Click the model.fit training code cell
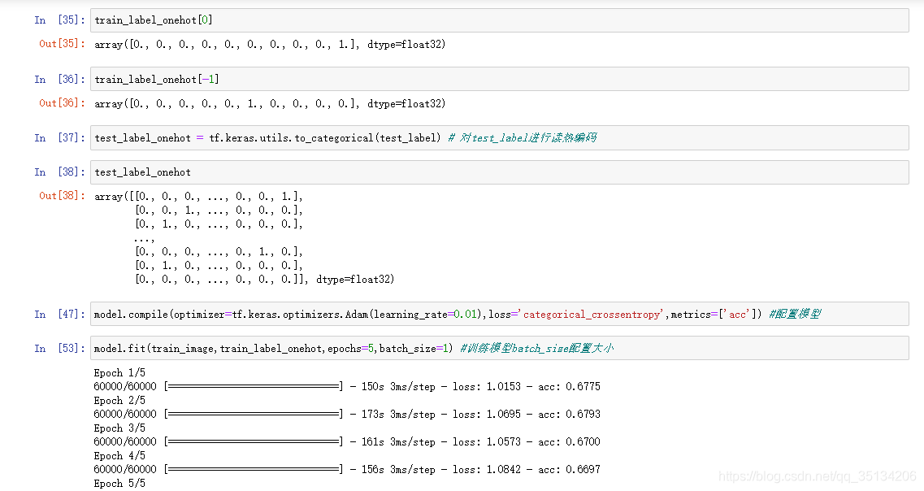The image size is (924, 491). (499, 348)
